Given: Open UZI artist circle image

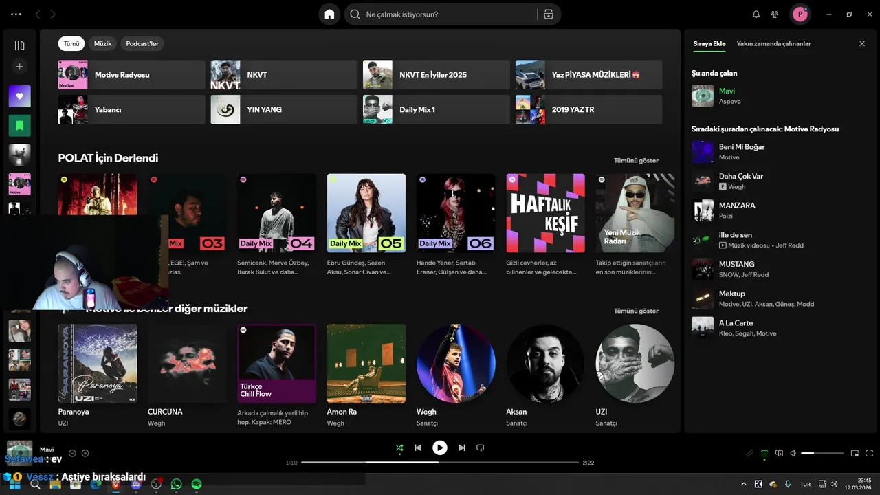Looking at the screenshot, I should (635, 364).
